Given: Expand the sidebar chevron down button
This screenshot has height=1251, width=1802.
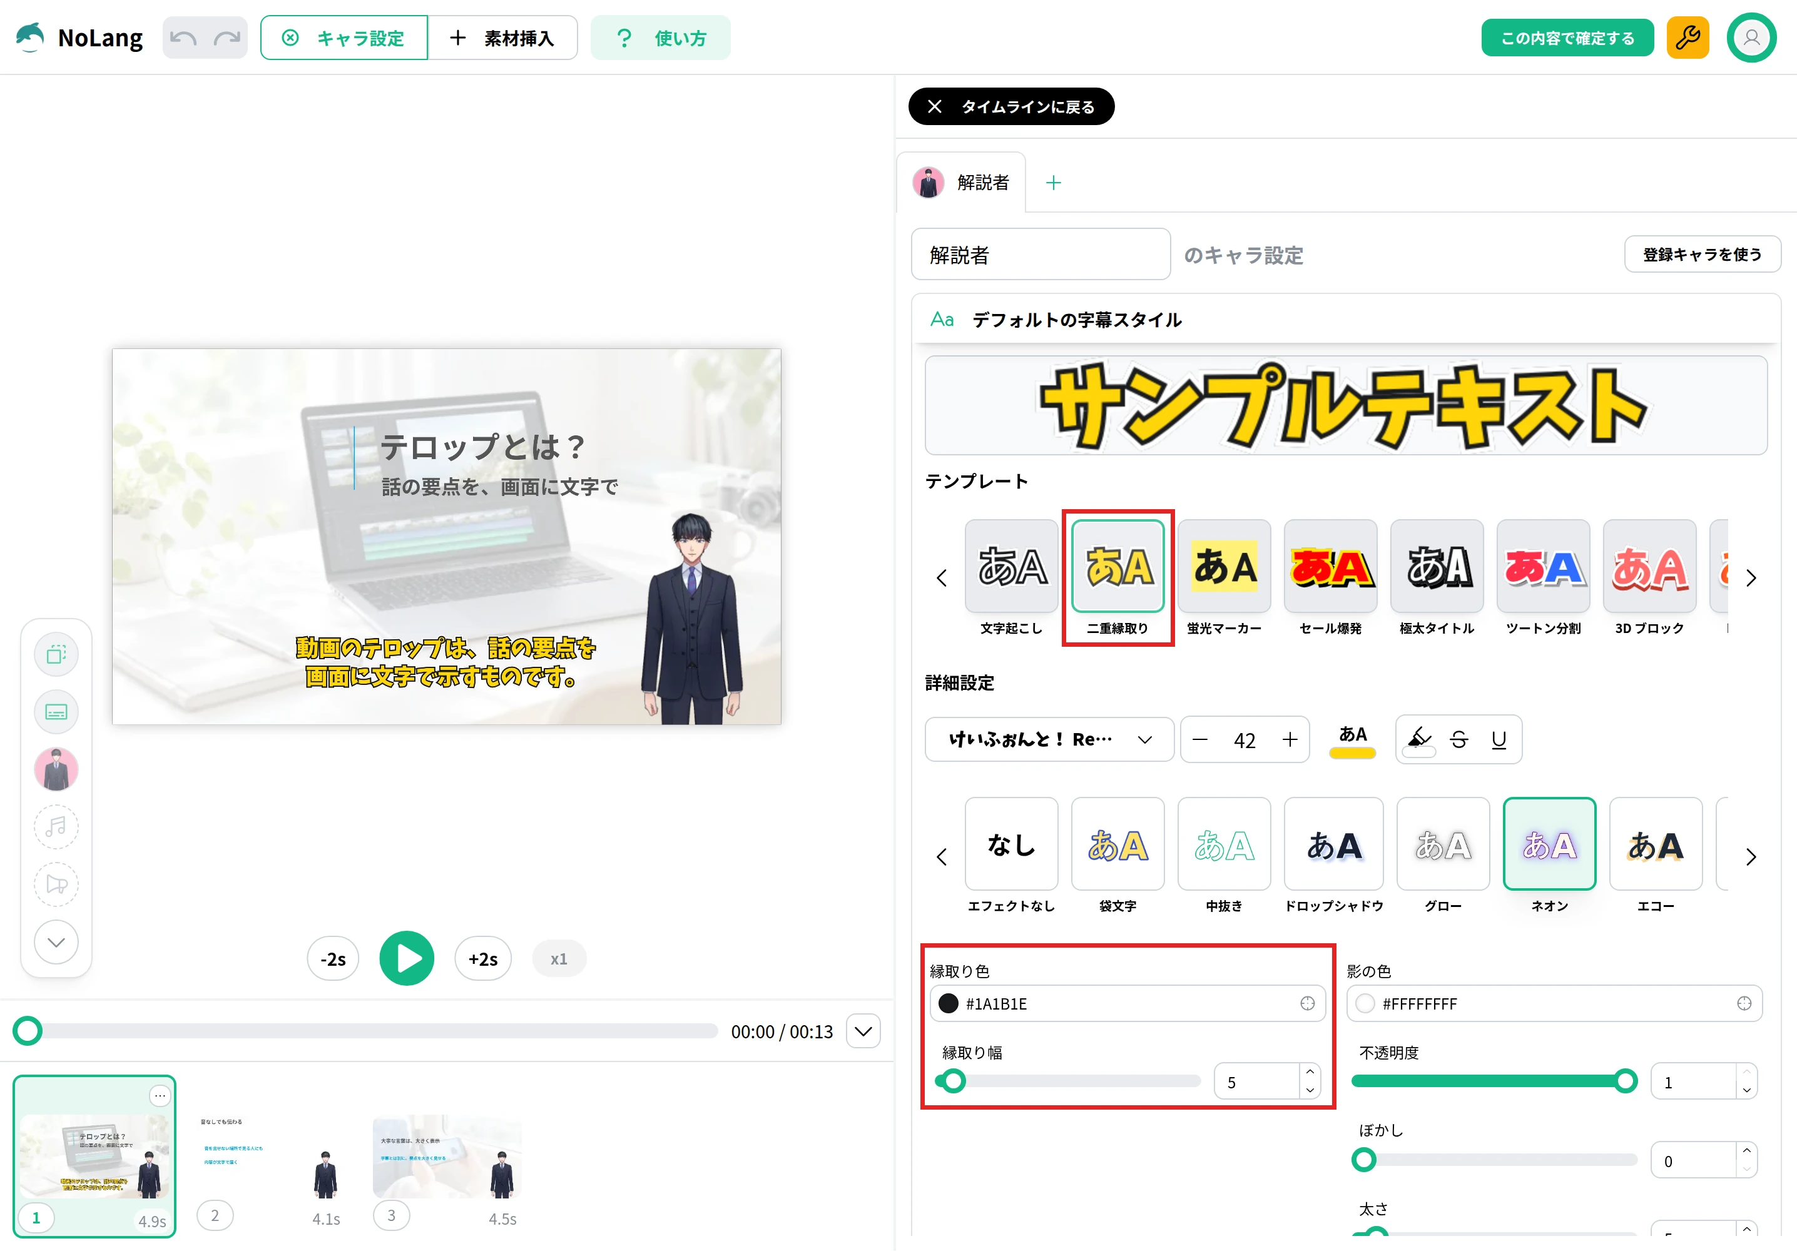Looking at the screenshot, I should pyautogui.click(x=56, y=941).
